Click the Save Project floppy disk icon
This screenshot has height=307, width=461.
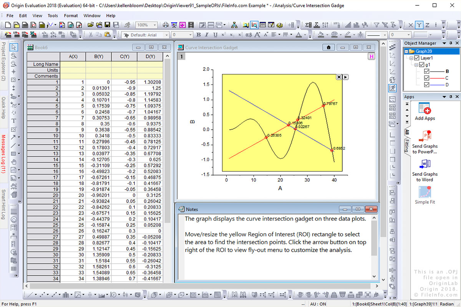[107, 25]
